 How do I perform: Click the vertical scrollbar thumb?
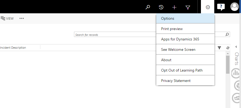click(228, 65)
